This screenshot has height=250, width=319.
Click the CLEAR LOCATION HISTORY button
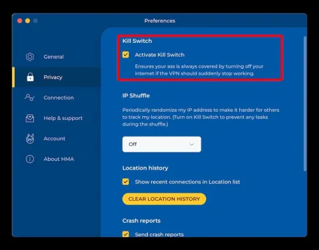(164, 199)
